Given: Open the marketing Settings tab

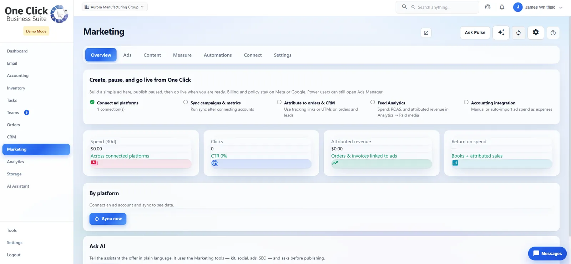Looking at the screenshot, I should (283, 55).
